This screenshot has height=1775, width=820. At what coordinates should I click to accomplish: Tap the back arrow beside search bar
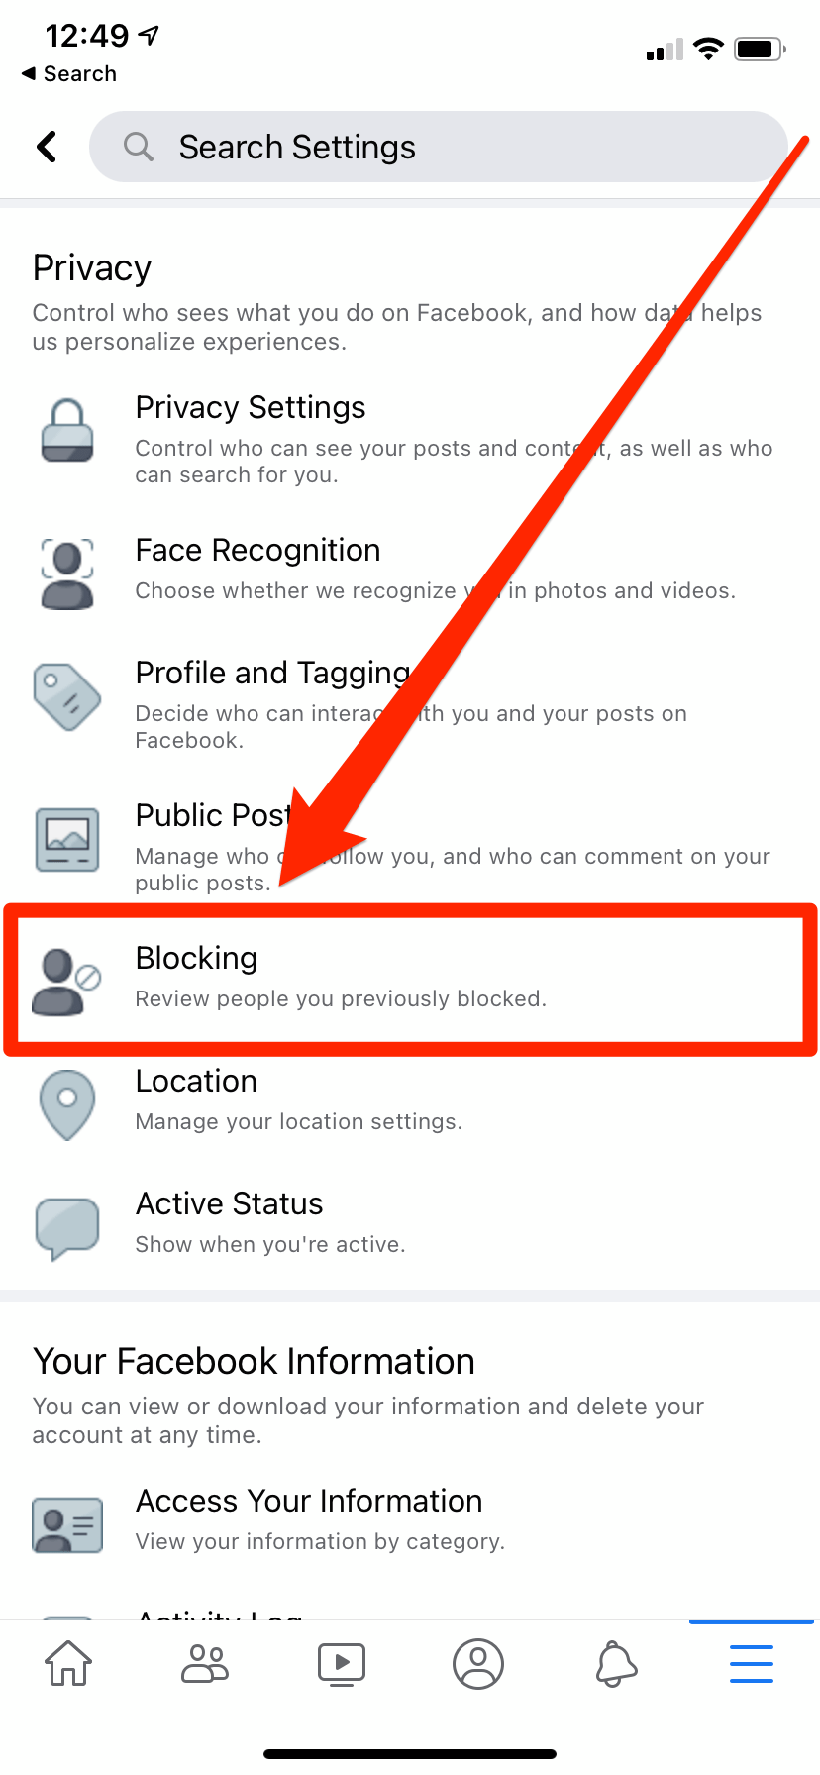click(x=47, y=147)
